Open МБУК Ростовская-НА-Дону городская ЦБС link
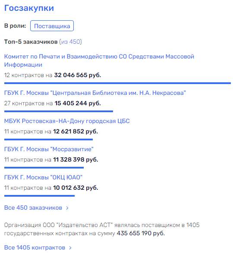Image resolution: width=233 pixels, height=253 pixels. coord(67,121)
